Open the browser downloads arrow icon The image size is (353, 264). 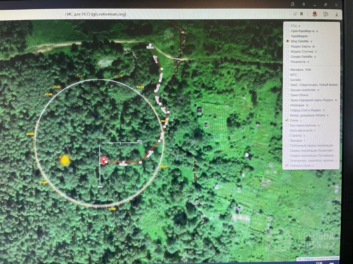(x=336, y=14)
